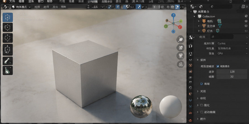Click the red X axis on navigation gizmo
The width and height of the screenshot is (249, 124).
(180, 27)
